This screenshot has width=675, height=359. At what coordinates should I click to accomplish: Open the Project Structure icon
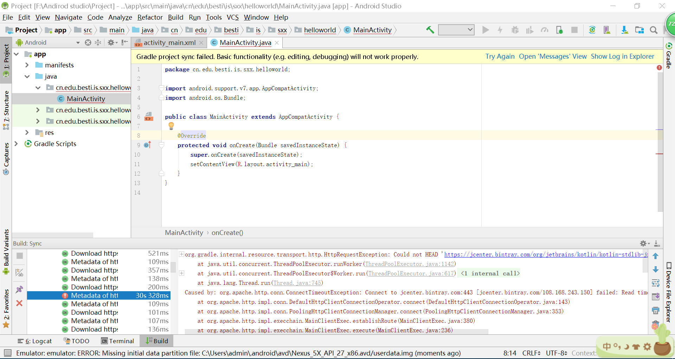pyautogui.click(x=639, y=30)
